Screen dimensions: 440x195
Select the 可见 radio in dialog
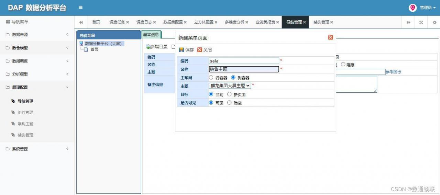pos(211,102)
